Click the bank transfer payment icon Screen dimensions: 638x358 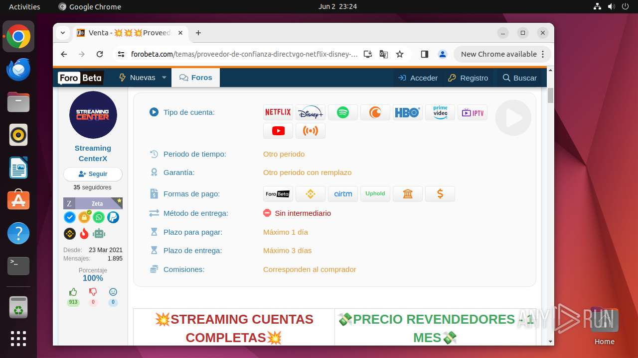pyautogui.click(x=407, y=194)
